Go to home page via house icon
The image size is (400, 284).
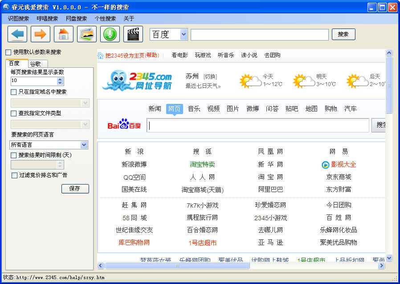(x=64, y=34)
